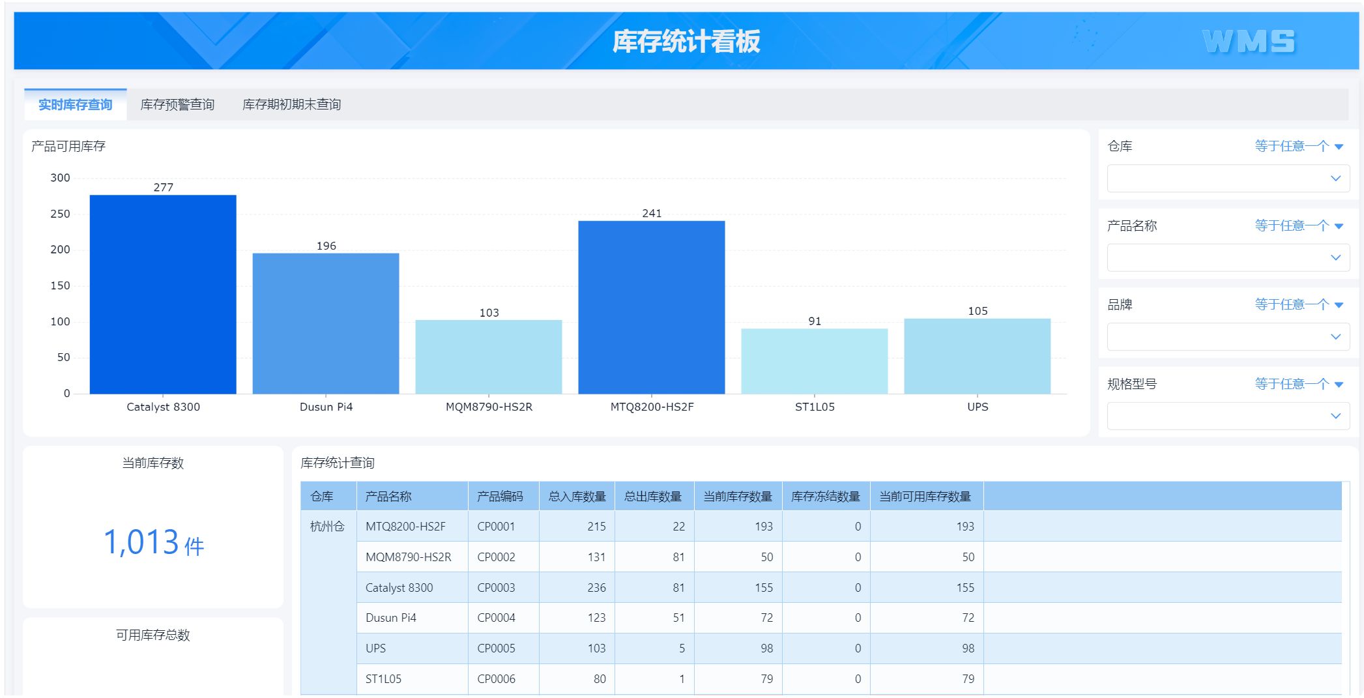Click the 当前可用库存数量 column header
This screenshot has height=698, width=1364.
pyautogui.click(x=926, y=496)
